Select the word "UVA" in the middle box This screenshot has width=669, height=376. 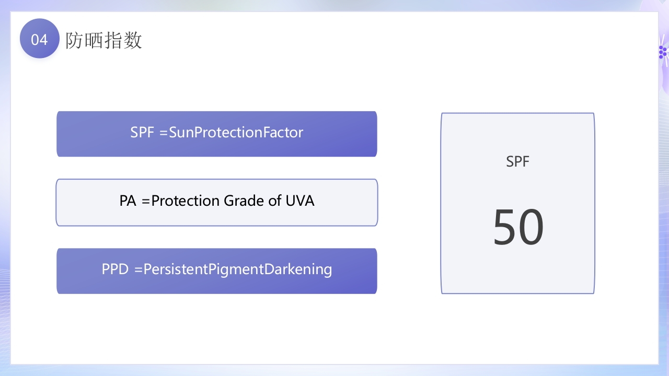300,201
